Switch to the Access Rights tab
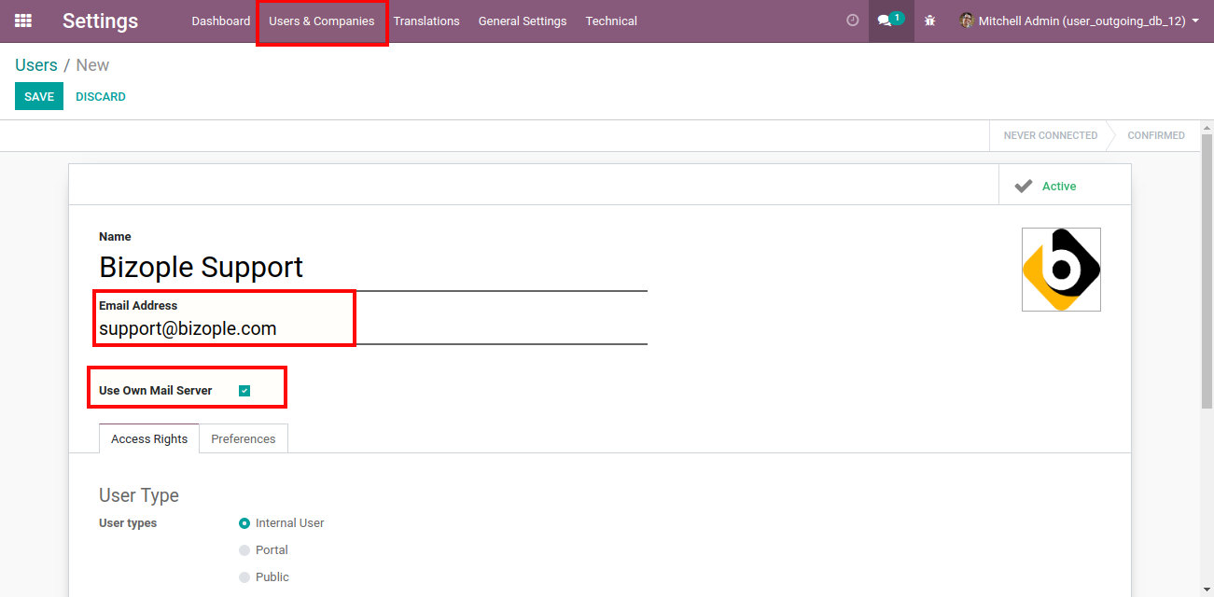The width and height of the screenshot is (1214, 597). [x=149, y=438]
